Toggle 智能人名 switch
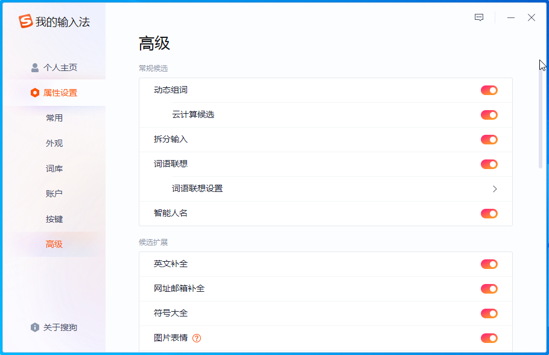Viewport: 549px width, 355px height. 489,213
